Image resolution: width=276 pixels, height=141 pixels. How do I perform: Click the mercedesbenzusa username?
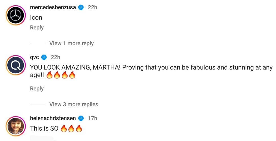(53, 7)
